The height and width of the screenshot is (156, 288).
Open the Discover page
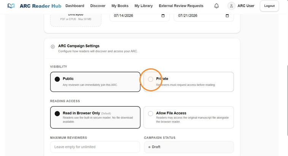point(98,6)
